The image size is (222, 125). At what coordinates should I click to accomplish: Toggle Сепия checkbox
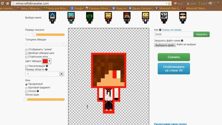tap(26, 92)
